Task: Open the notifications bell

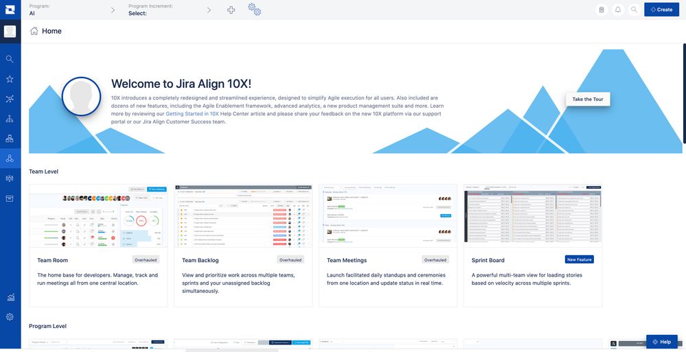Action: pos(618,10)
